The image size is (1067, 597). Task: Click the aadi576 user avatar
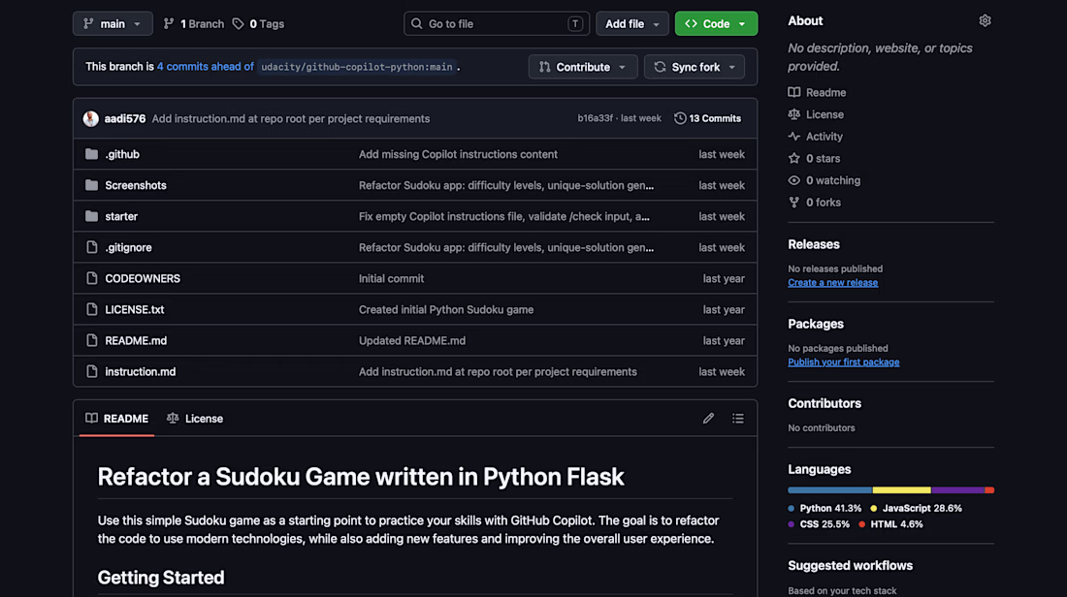pos(90,118)
